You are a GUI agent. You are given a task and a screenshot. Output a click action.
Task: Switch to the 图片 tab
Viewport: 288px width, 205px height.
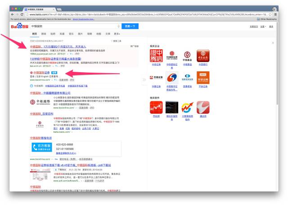(x=80, y=34)
